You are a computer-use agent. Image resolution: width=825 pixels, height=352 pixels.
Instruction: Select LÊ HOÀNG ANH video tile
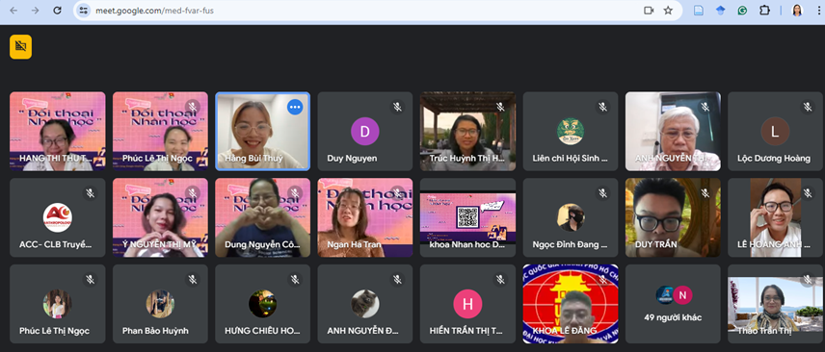click(775, 217)
